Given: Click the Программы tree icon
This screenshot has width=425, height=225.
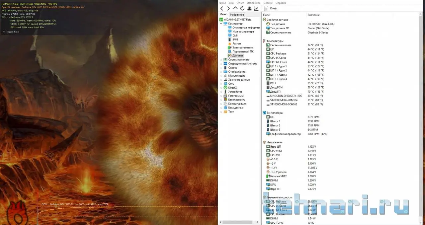Looking at the screenshot, I should (225, 96).
